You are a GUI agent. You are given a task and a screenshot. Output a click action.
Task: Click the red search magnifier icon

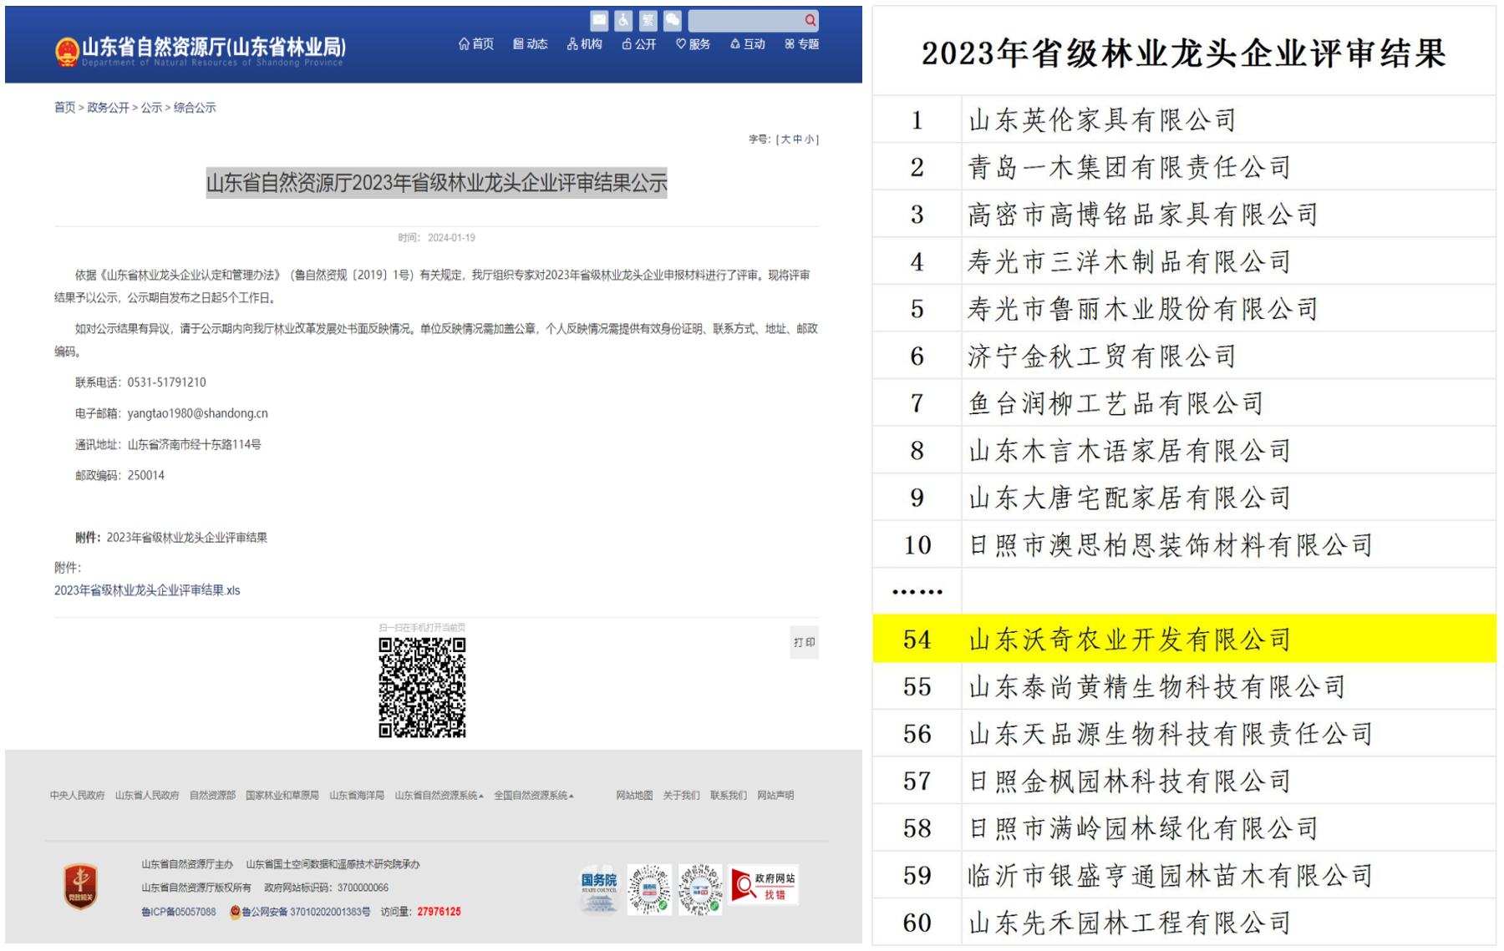click(810, 20)
